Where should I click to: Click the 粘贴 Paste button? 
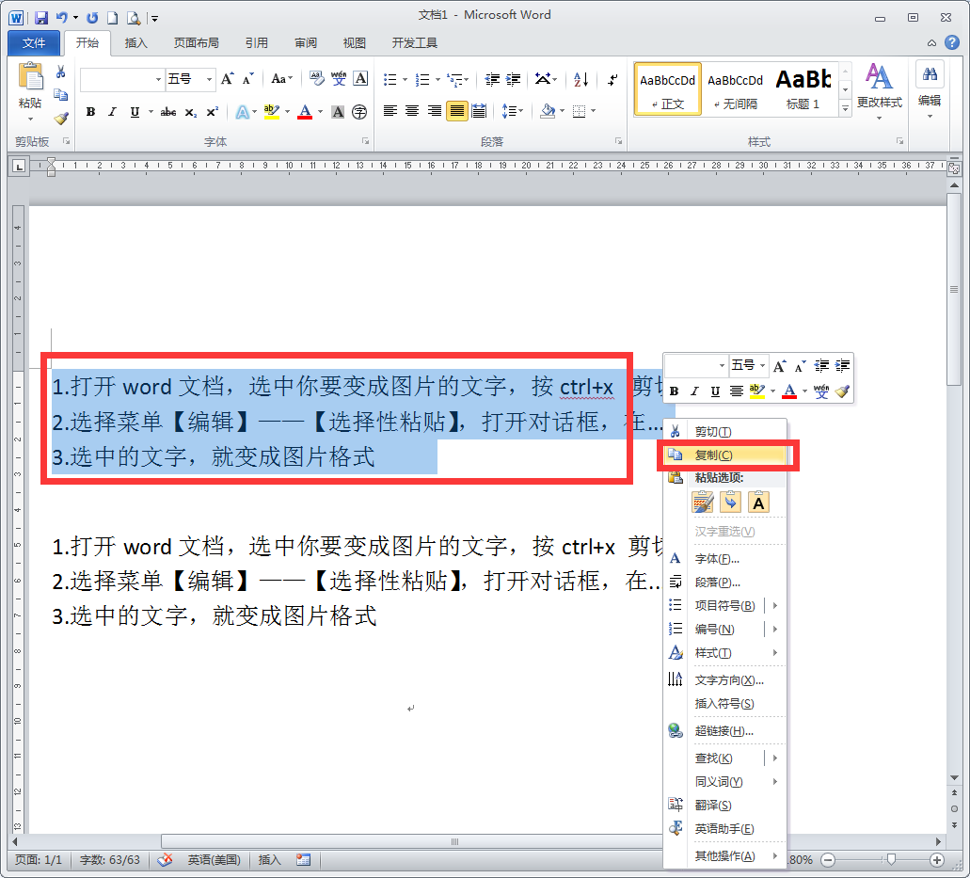30,91
